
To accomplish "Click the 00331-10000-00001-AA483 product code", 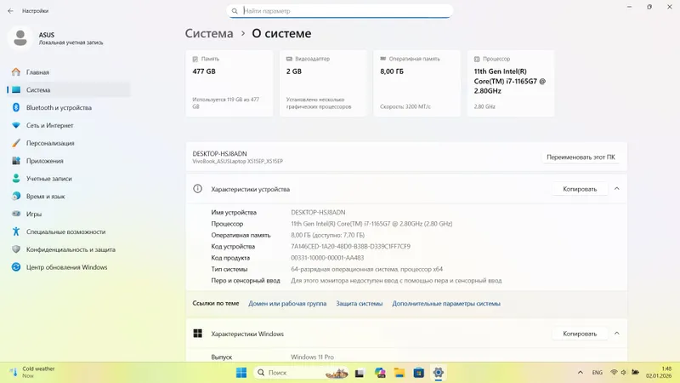I will click(x=327, y=258).
